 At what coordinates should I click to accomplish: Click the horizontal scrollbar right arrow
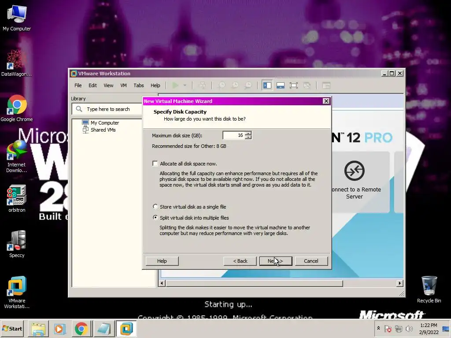click(399, 283)
